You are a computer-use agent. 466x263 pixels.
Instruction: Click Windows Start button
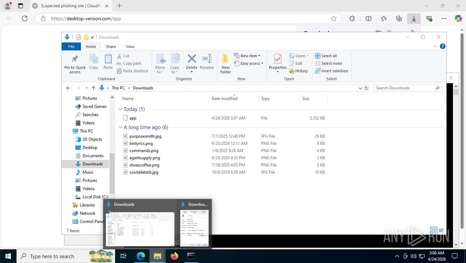[8, 256]
